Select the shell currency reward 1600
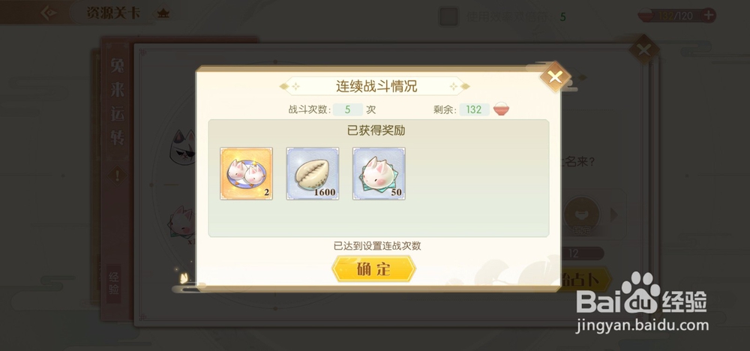Image resolution: width=750 pixels, height=351 pixels. tap(312, 173)
